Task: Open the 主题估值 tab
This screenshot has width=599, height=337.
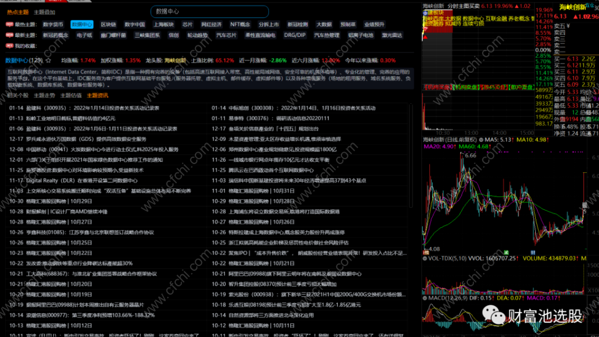Action: (x=71, y=95)
